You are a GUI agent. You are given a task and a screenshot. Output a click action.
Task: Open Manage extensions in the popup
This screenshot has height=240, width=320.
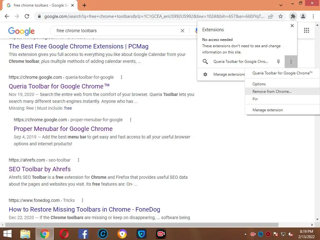click(221, 74)
